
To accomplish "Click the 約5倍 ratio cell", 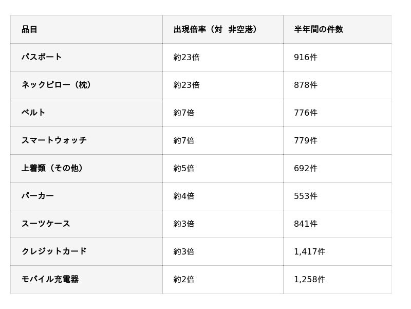I will coord(184,168).
